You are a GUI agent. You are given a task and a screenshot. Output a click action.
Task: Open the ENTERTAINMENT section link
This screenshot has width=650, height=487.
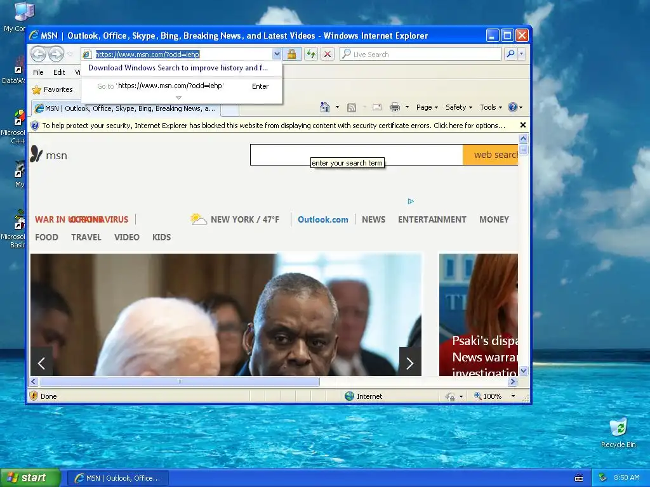tap(432, 219)
